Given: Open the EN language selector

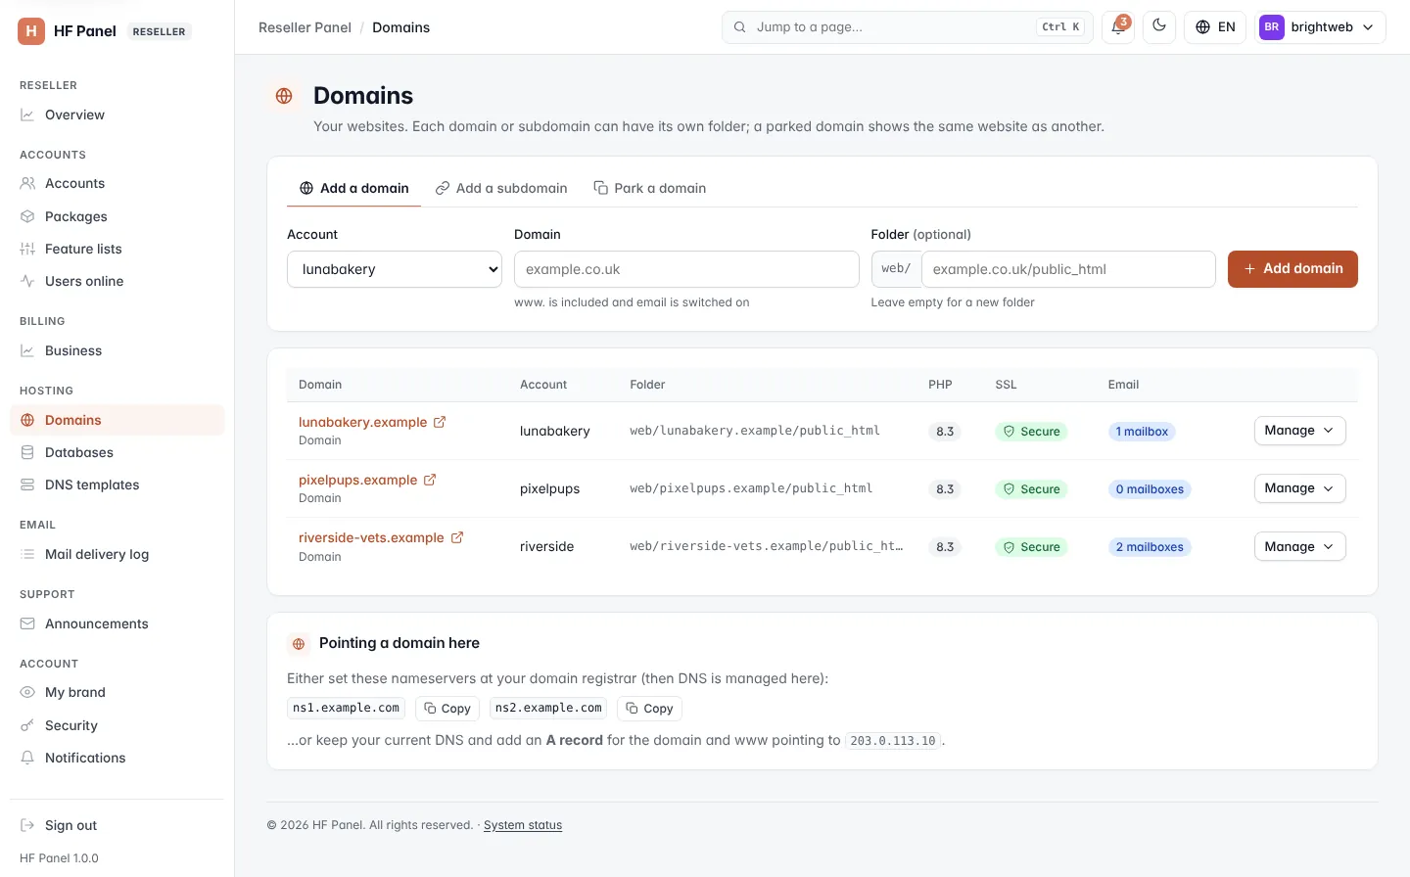Looking at the screenshot, I should click(1215, 27).
